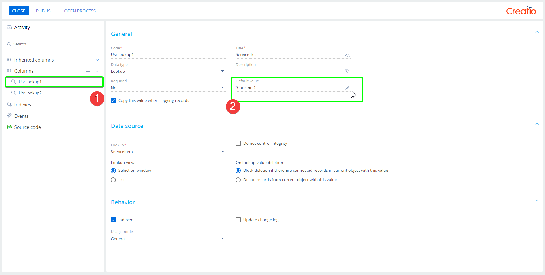
Task: Click the Activity title text
Action: pyautogui.click(x=22, y=27)
